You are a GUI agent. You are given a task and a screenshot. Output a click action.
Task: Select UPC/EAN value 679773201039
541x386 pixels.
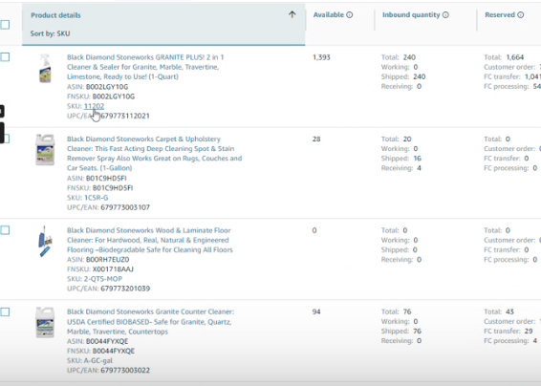coord(125,289)
